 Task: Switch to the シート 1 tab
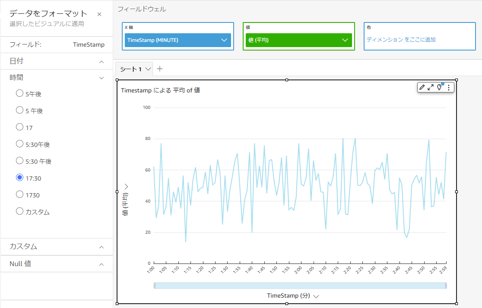[130, 69]
